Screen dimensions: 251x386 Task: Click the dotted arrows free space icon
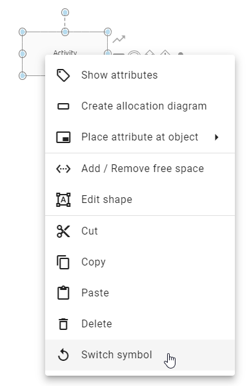[x=63, y=169]
